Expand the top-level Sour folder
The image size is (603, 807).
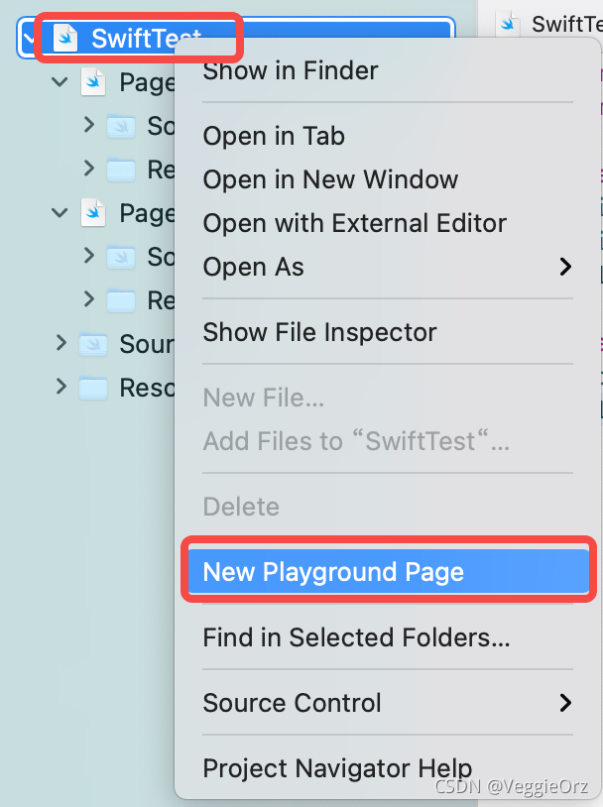pos(61,343)
